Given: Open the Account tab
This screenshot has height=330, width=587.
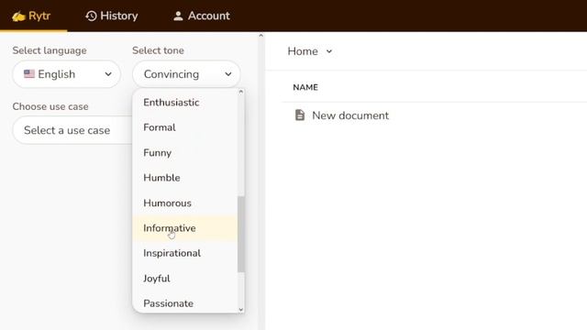Looking at the screenshot, I should point(202,16).
